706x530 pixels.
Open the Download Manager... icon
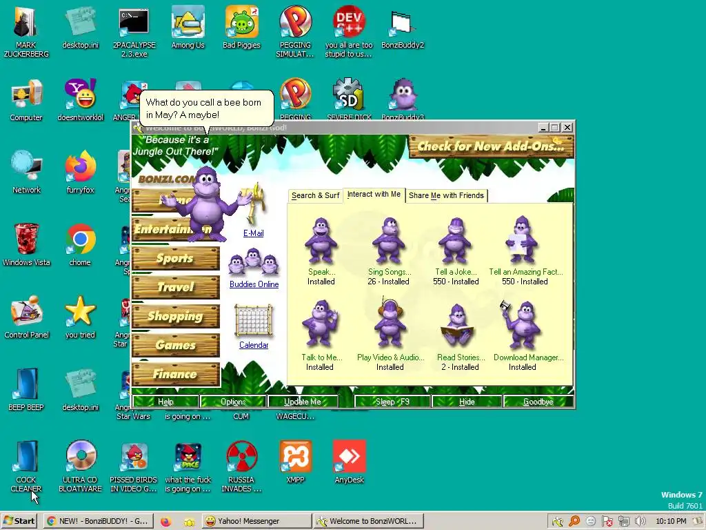[521, 326]
